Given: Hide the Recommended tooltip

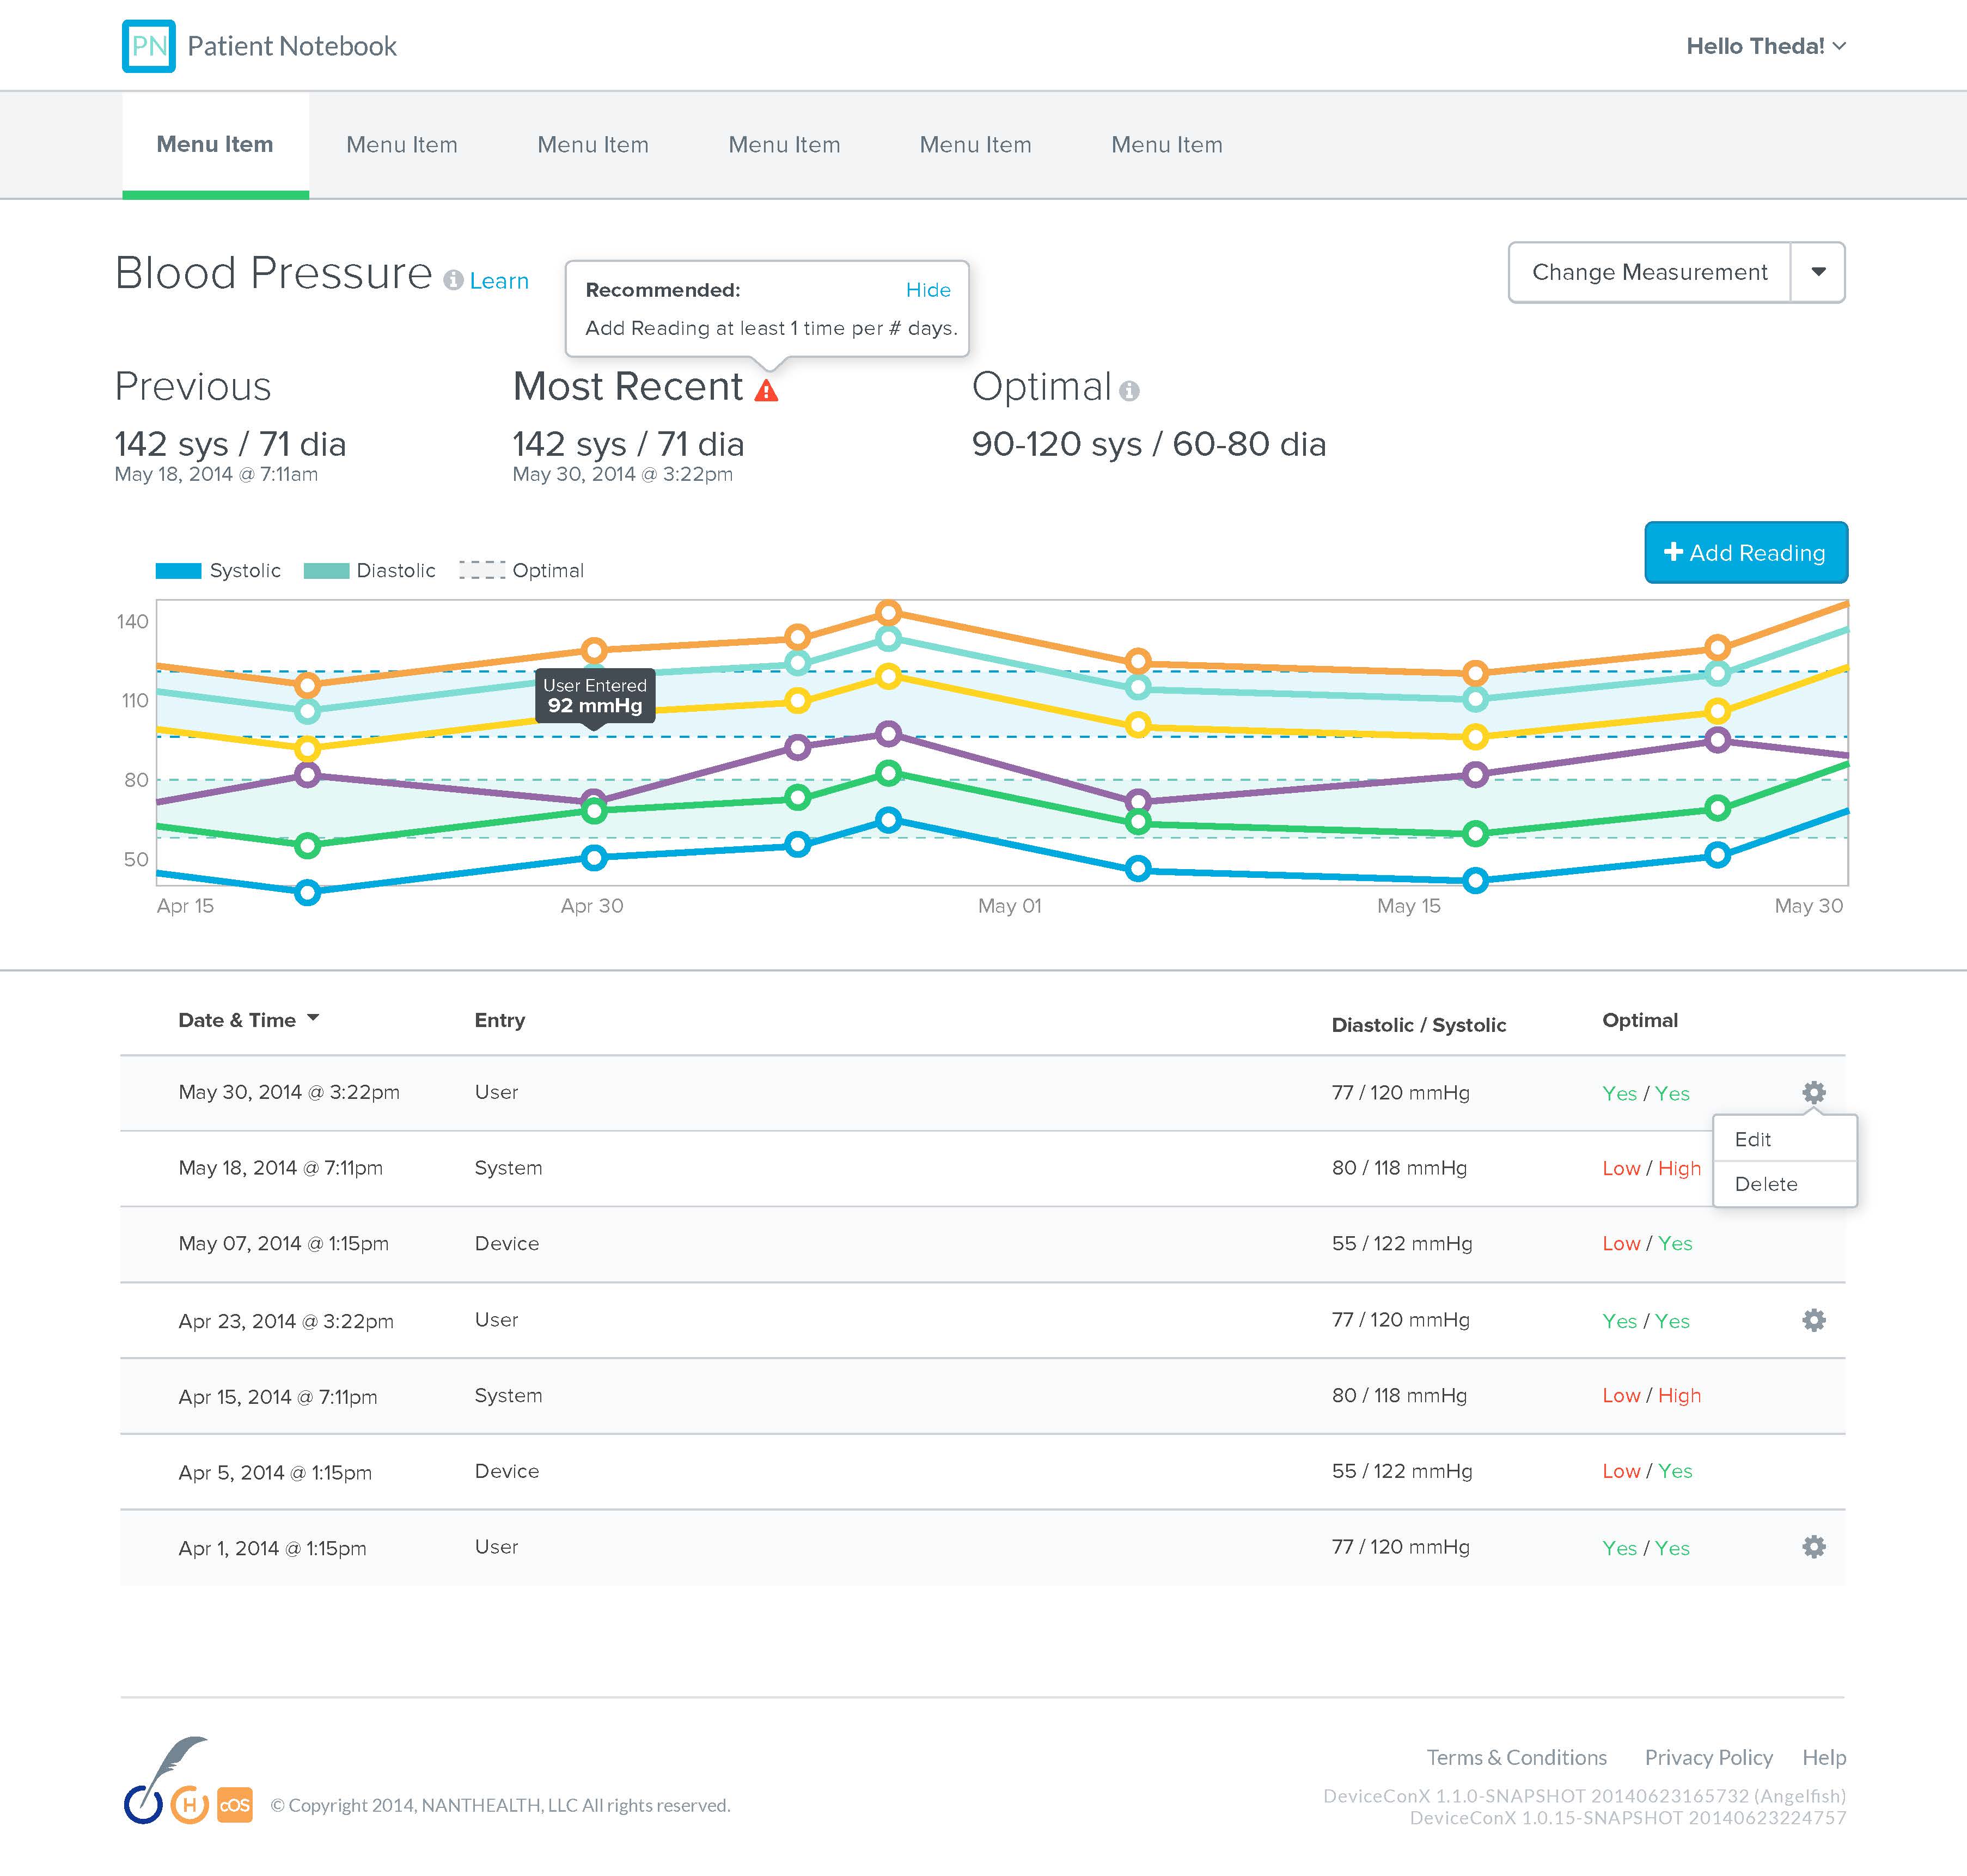Looking at the screenshot, I should (x=928, y=290).
